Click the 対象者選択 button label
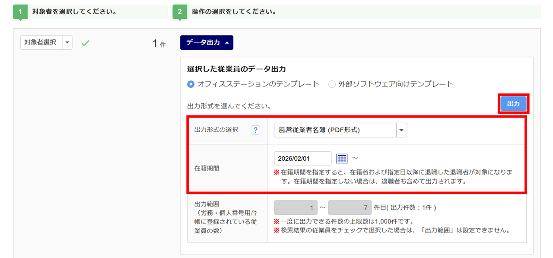The width and height of the screenshot is (553, 258). point(41,43)
